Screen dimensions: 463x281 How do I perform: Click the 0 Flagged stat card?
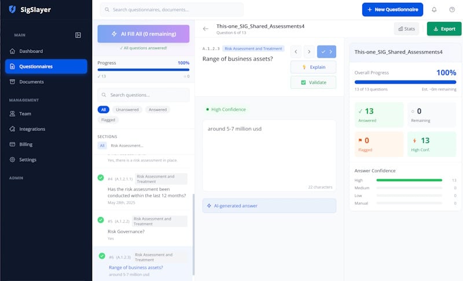(379, 144)
